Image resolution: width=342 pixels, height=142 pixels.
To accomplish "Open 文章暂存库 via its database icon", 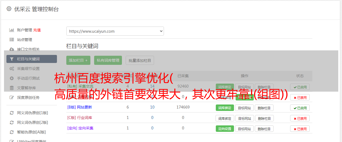I will 12,88.
